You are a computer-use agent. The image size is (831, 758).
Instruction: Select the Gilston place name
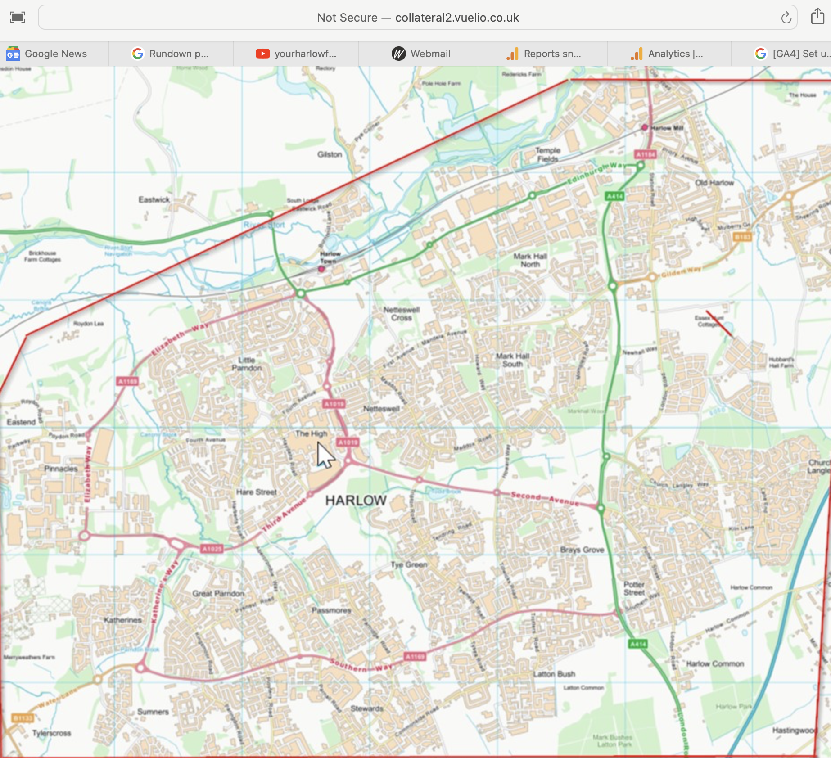[x=330, y=154]
